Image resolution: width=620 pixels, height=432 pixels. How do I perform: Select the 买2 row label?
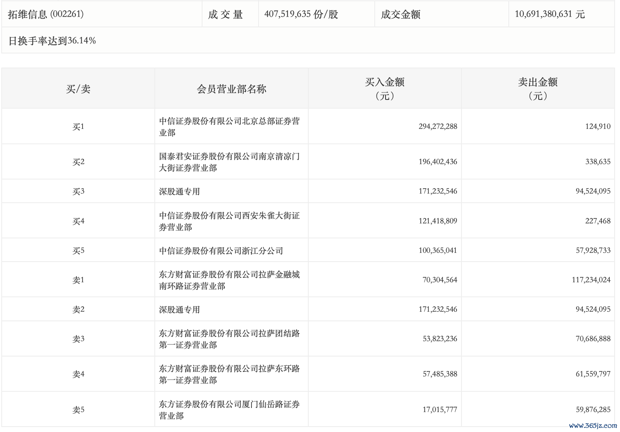click(78, 162)
